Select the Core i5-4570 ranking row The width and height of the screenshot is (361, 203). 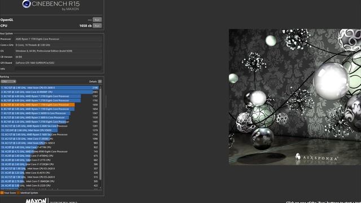point(50,173)
